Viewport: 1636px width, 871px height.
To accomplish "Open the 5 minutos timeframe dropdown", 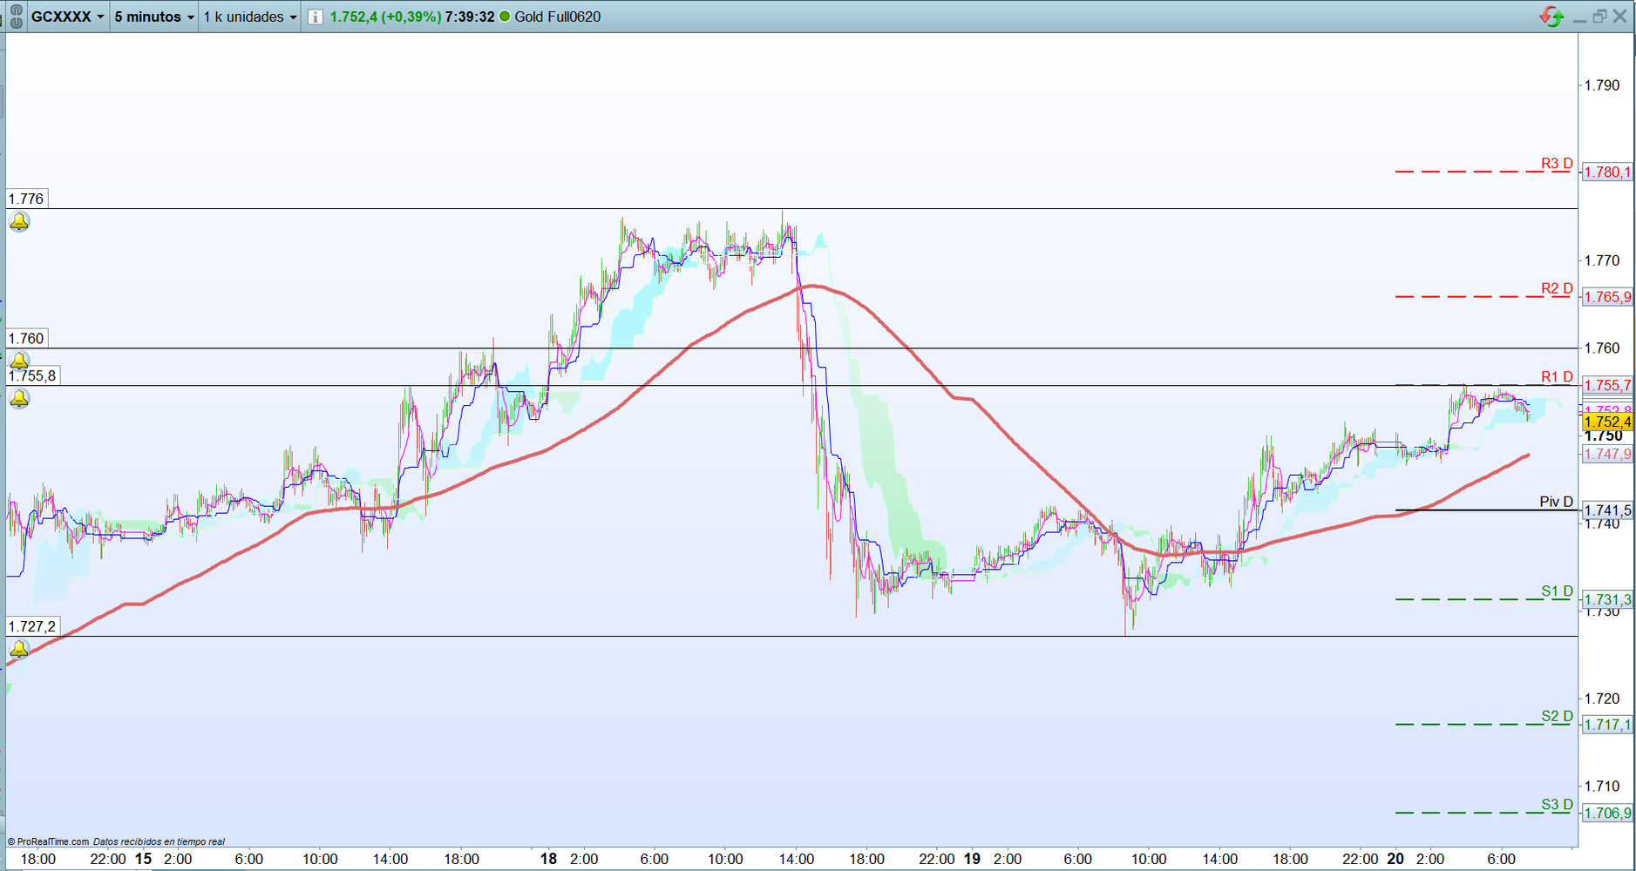I will [154, 17].
